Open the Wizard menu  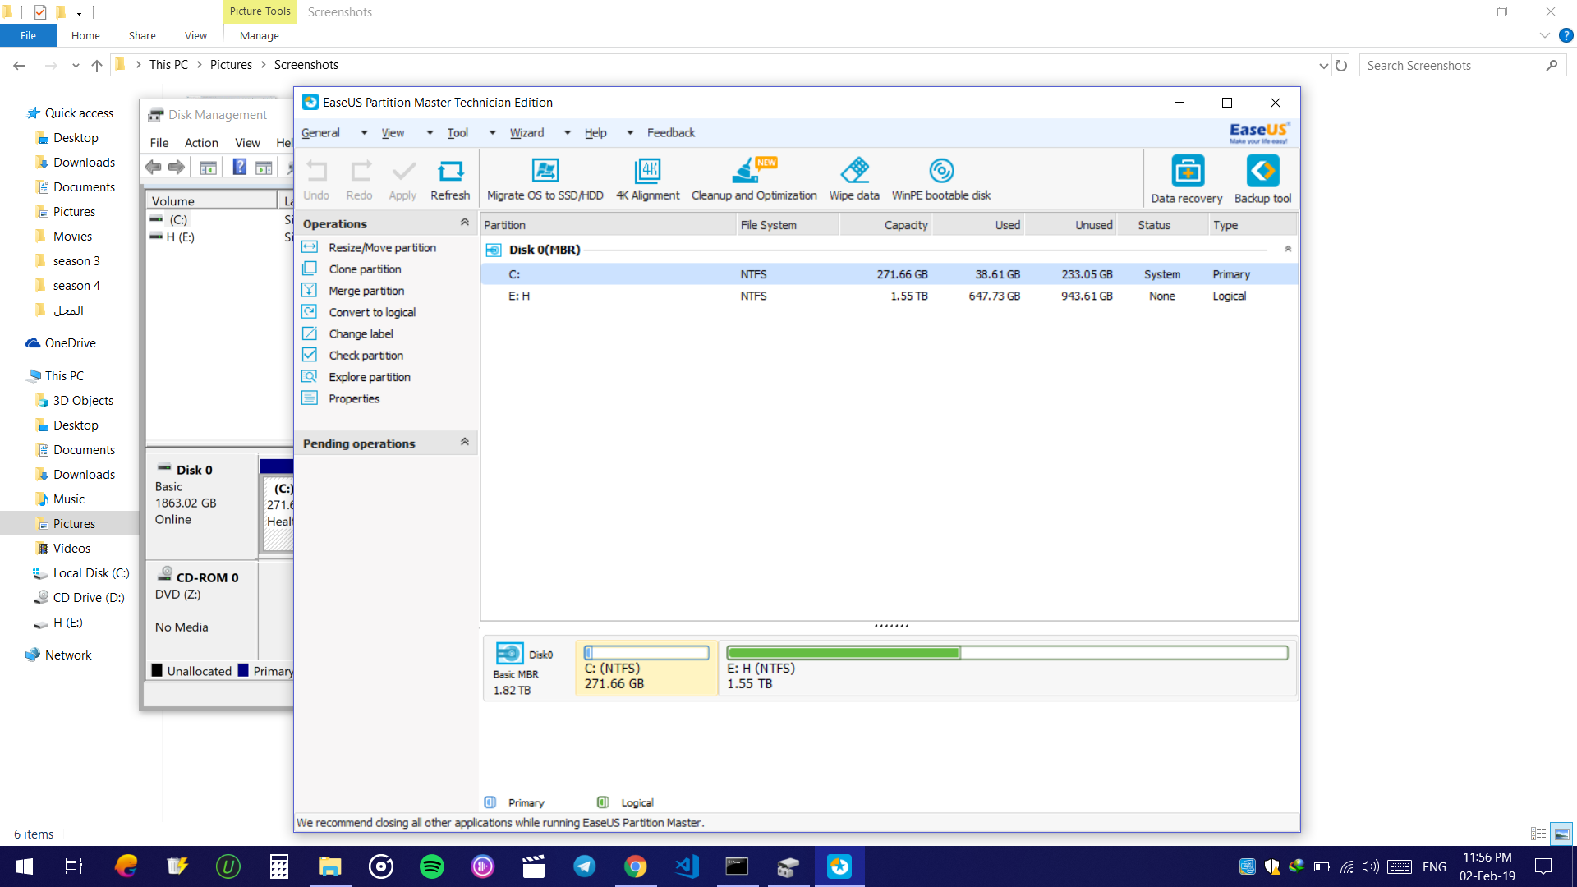(x=526, y=133)
